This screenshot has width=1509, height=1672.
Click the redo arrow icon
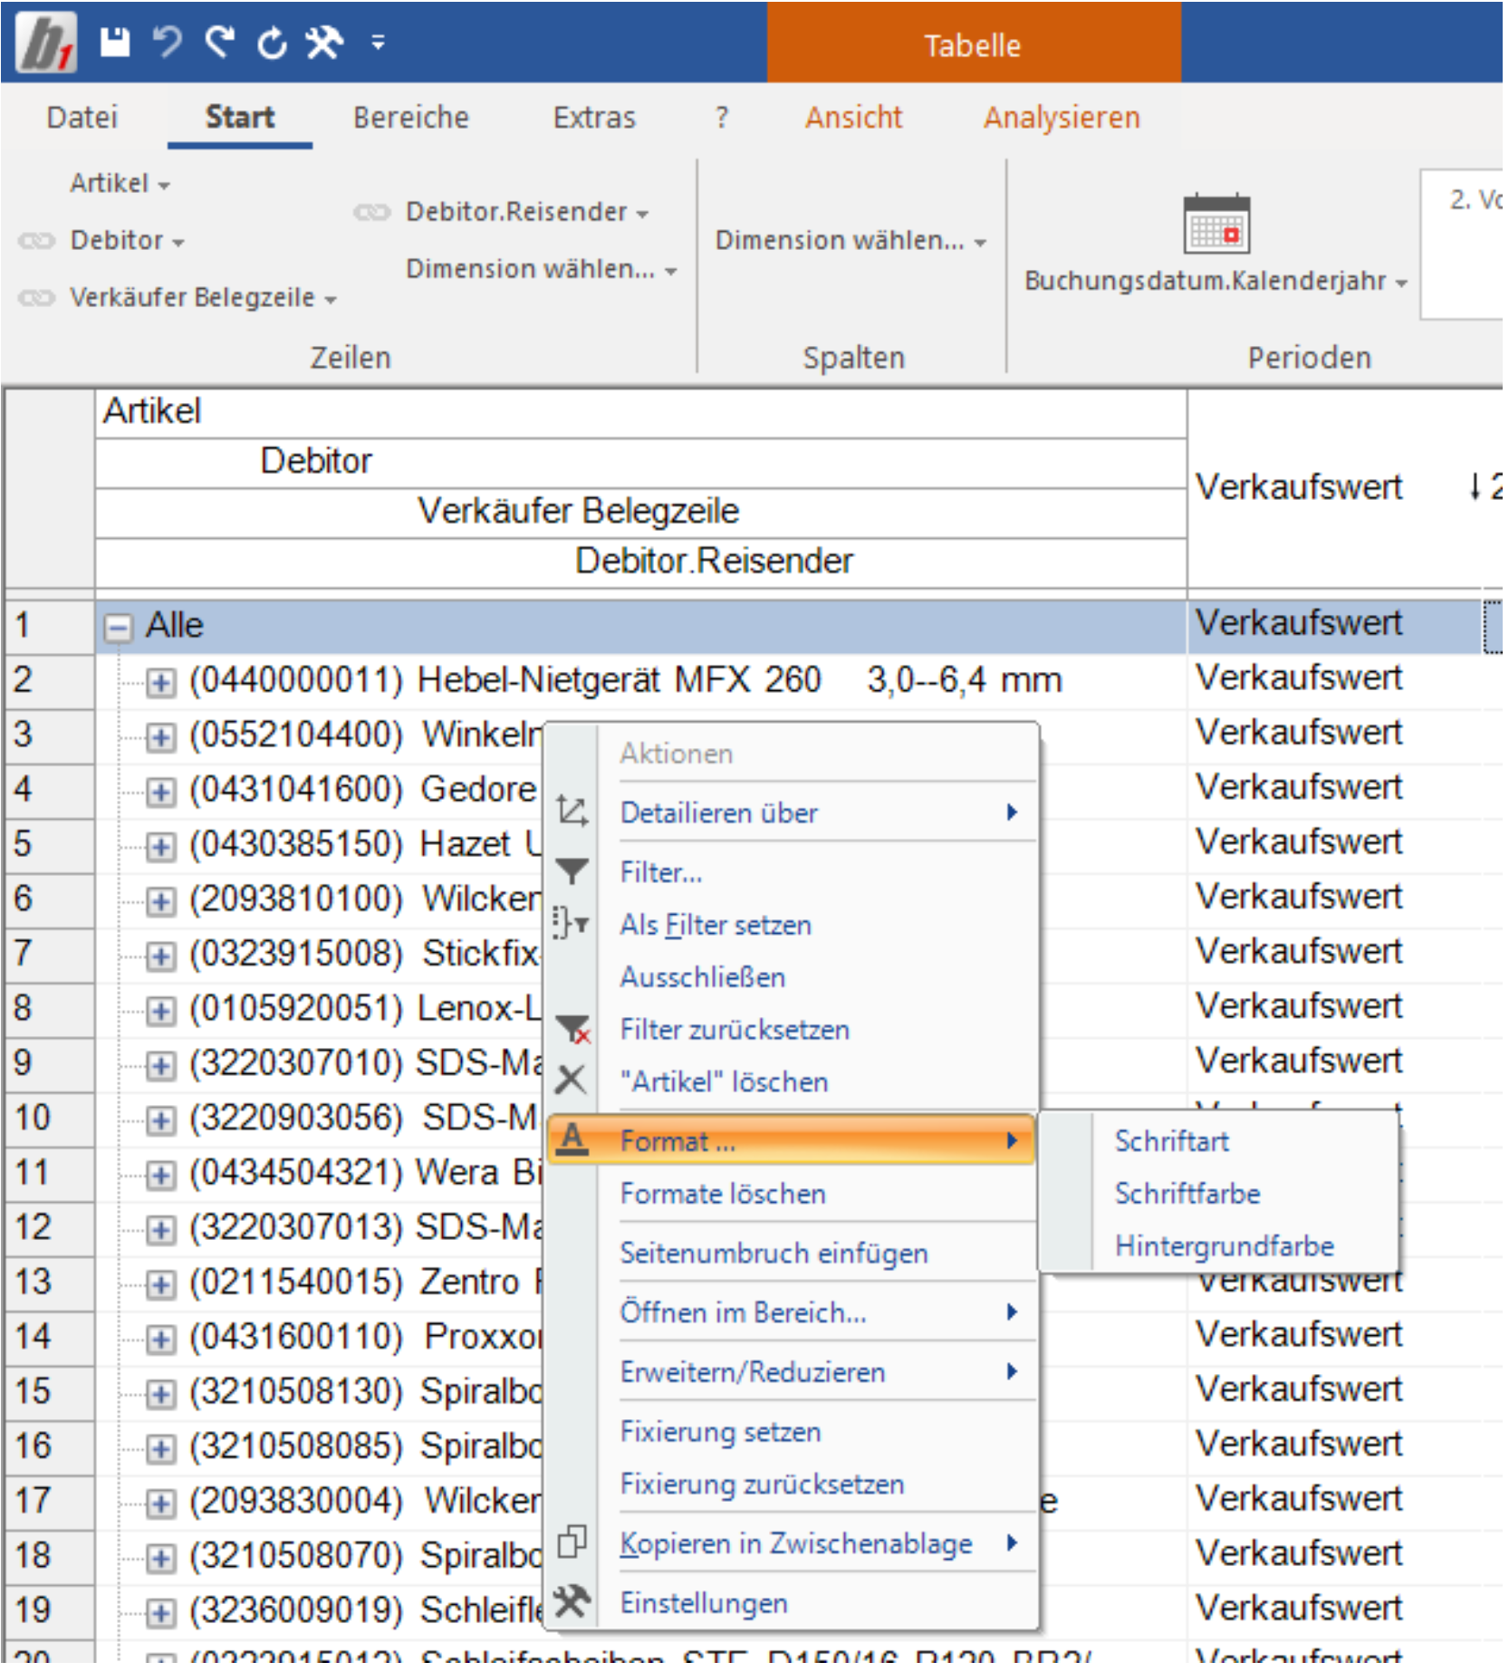(x=219, y=42)
